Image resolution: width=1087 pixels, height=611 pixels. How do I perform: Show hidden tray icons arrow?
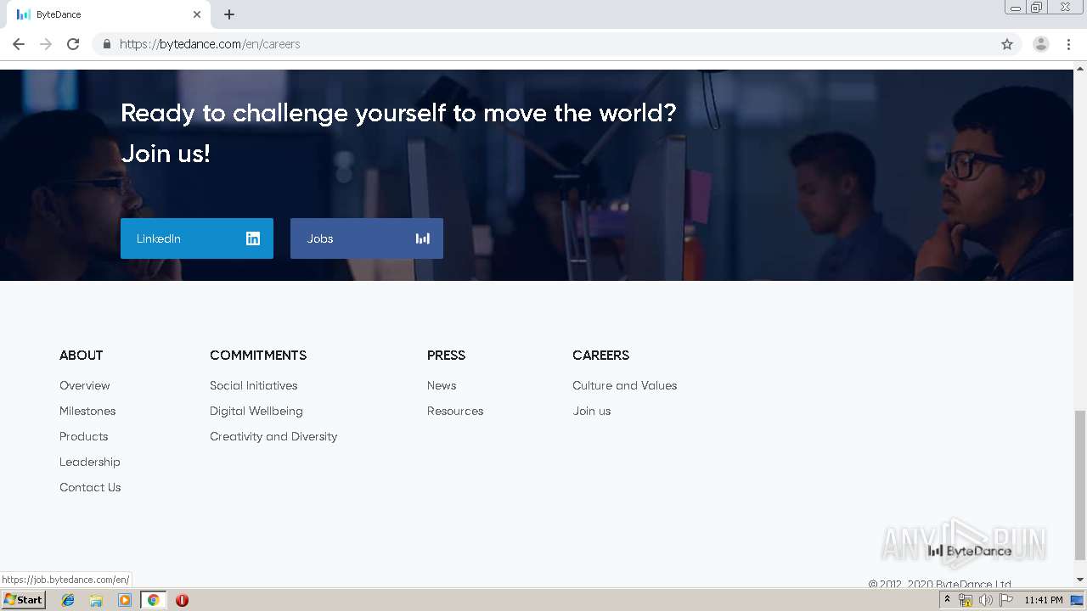947,599
